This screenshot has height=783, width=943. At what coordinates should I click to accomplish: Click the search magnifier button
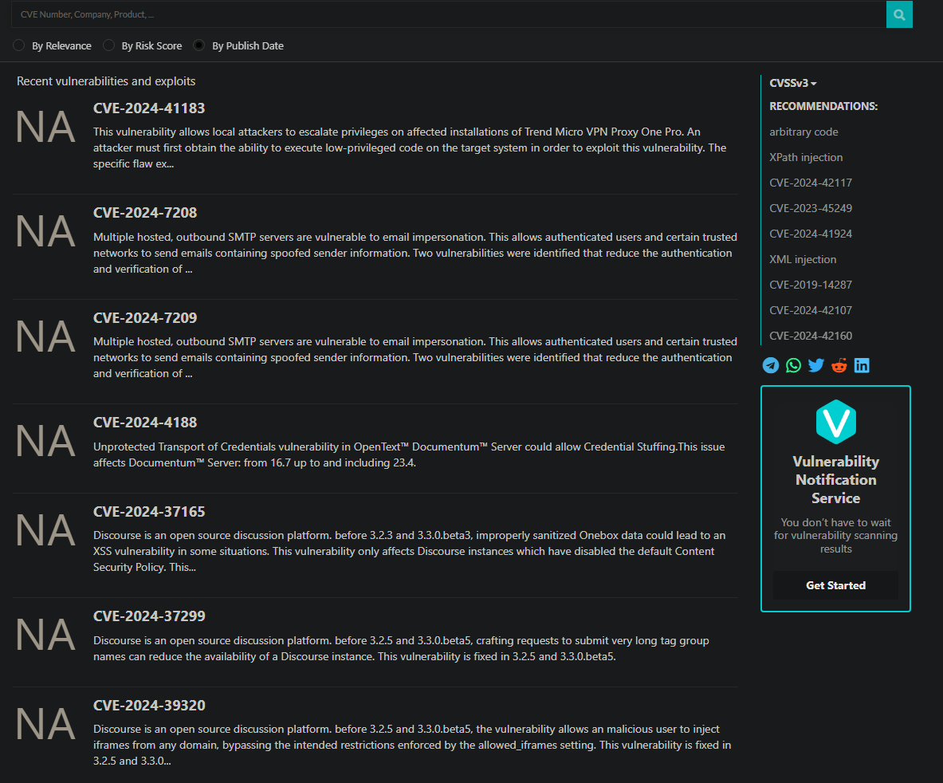pos(899,14)
